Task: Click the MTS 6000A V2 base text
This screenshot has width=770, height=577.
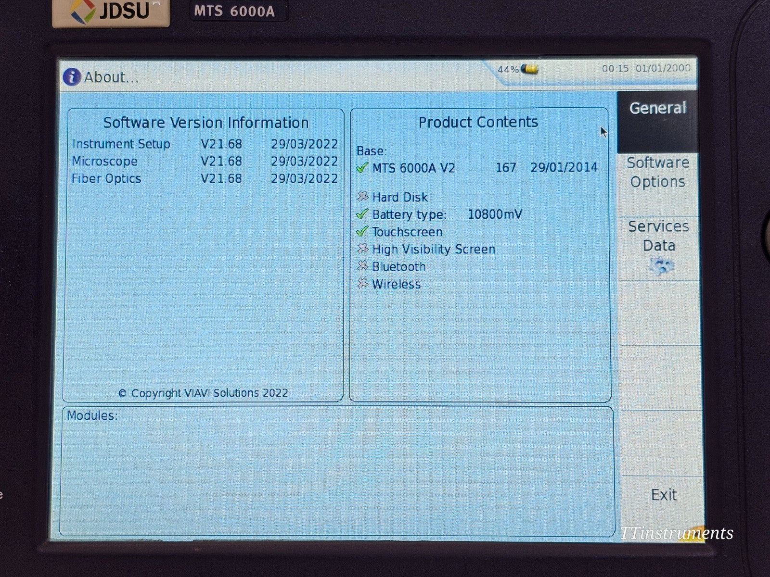Action: [x=413, y=168]
